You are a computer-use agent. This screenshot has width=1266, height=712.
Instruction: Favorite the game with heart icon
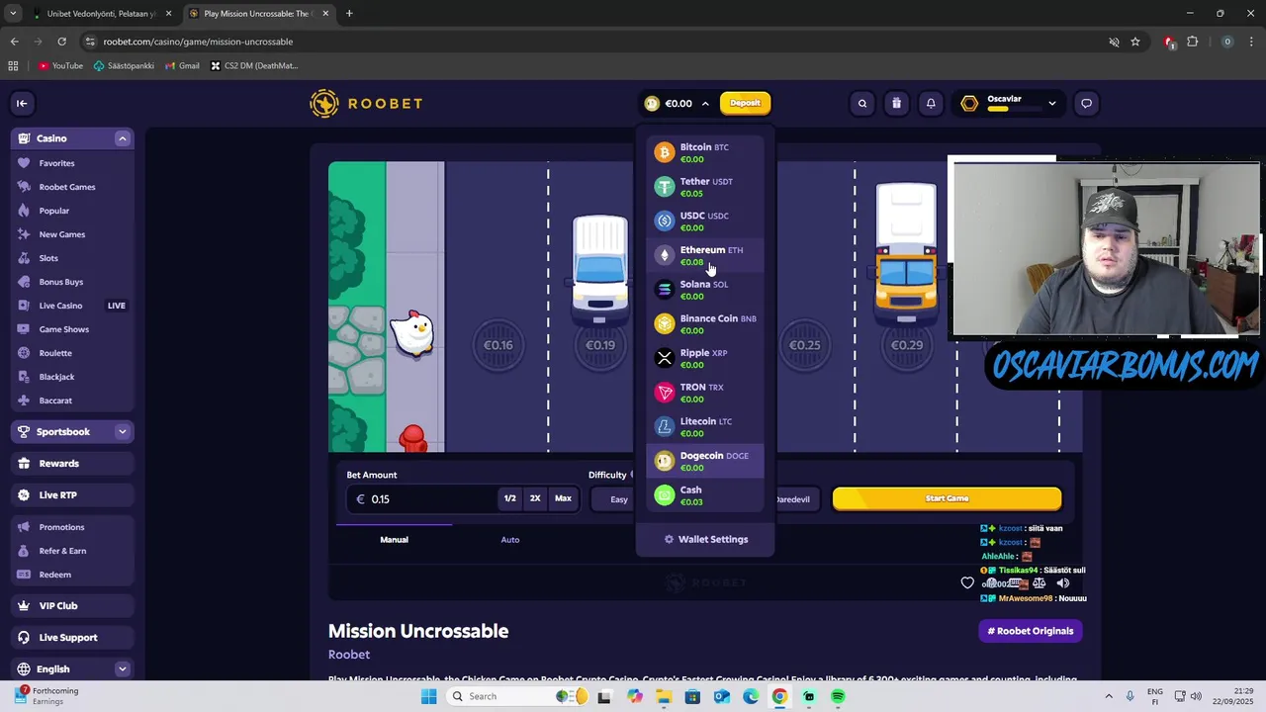[967, 582]
